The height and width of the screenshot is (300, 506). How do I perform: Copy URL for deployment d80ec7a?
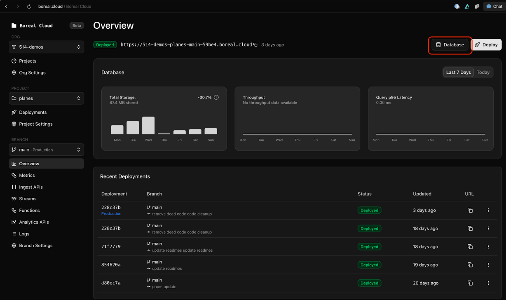coord(470,283)
